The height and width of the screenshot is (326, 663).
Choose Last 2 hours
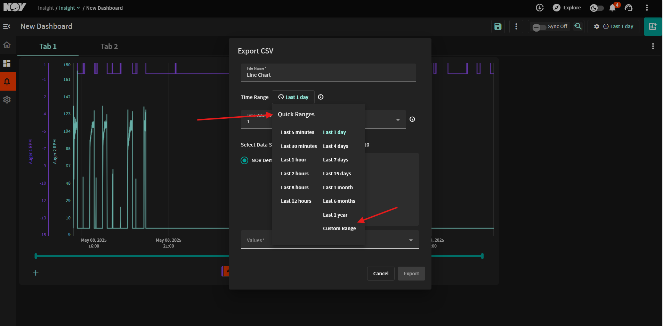pos(295,174)
